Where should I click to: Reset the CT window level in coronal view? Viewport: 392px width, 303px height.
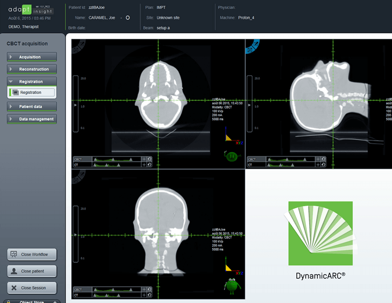[149, 295]
